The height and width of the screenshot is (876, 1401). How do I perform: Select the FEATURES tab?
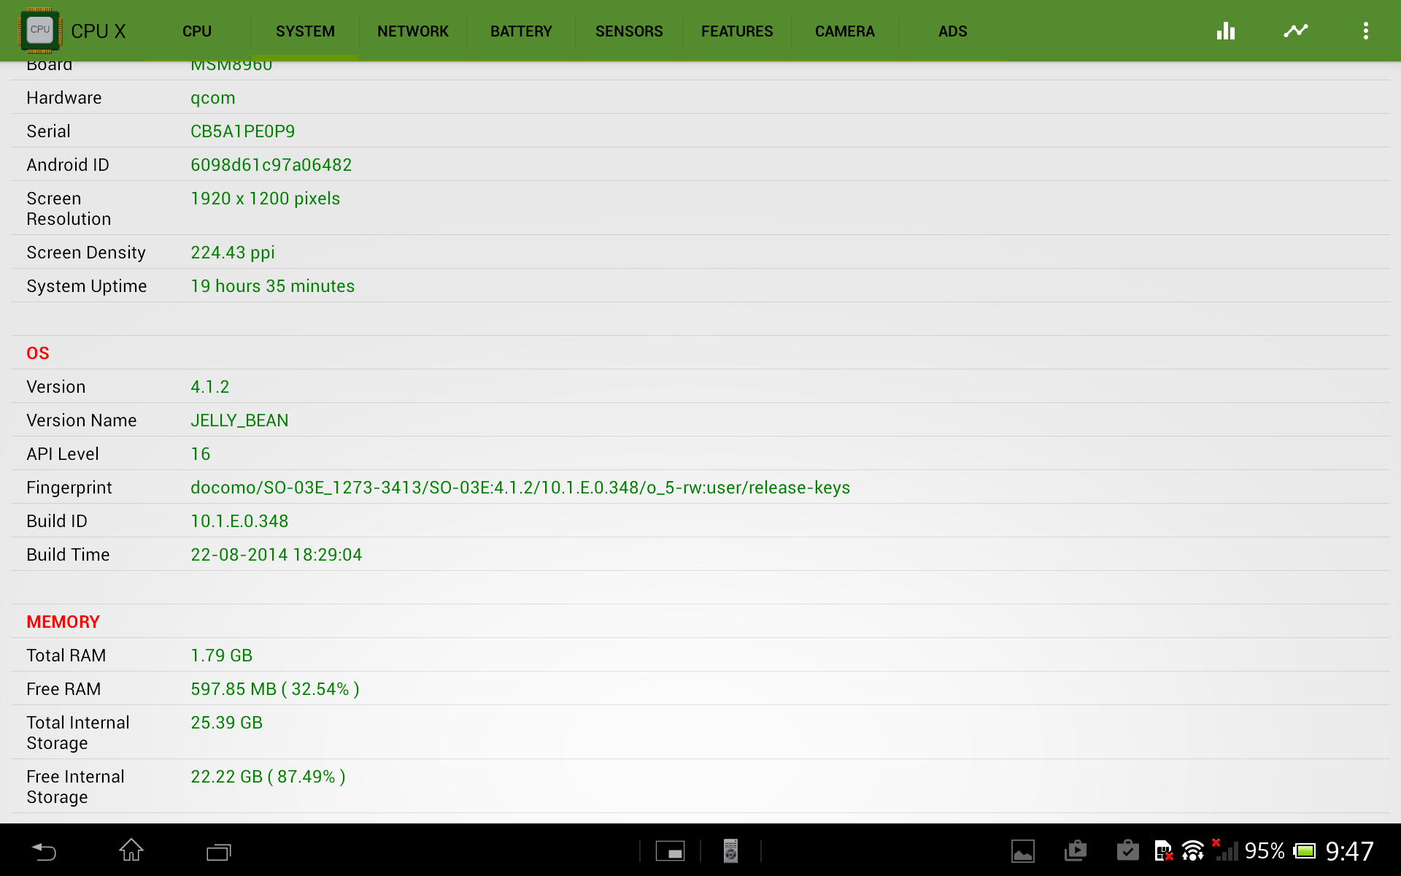pos(737,31)
